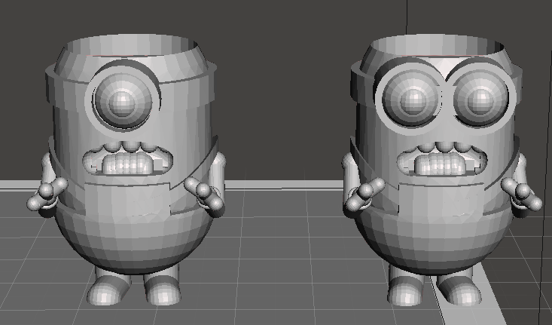
Task: Select the two-eyed minion's hand on the right
Action: pyautogui.click(x=525, y=196)
